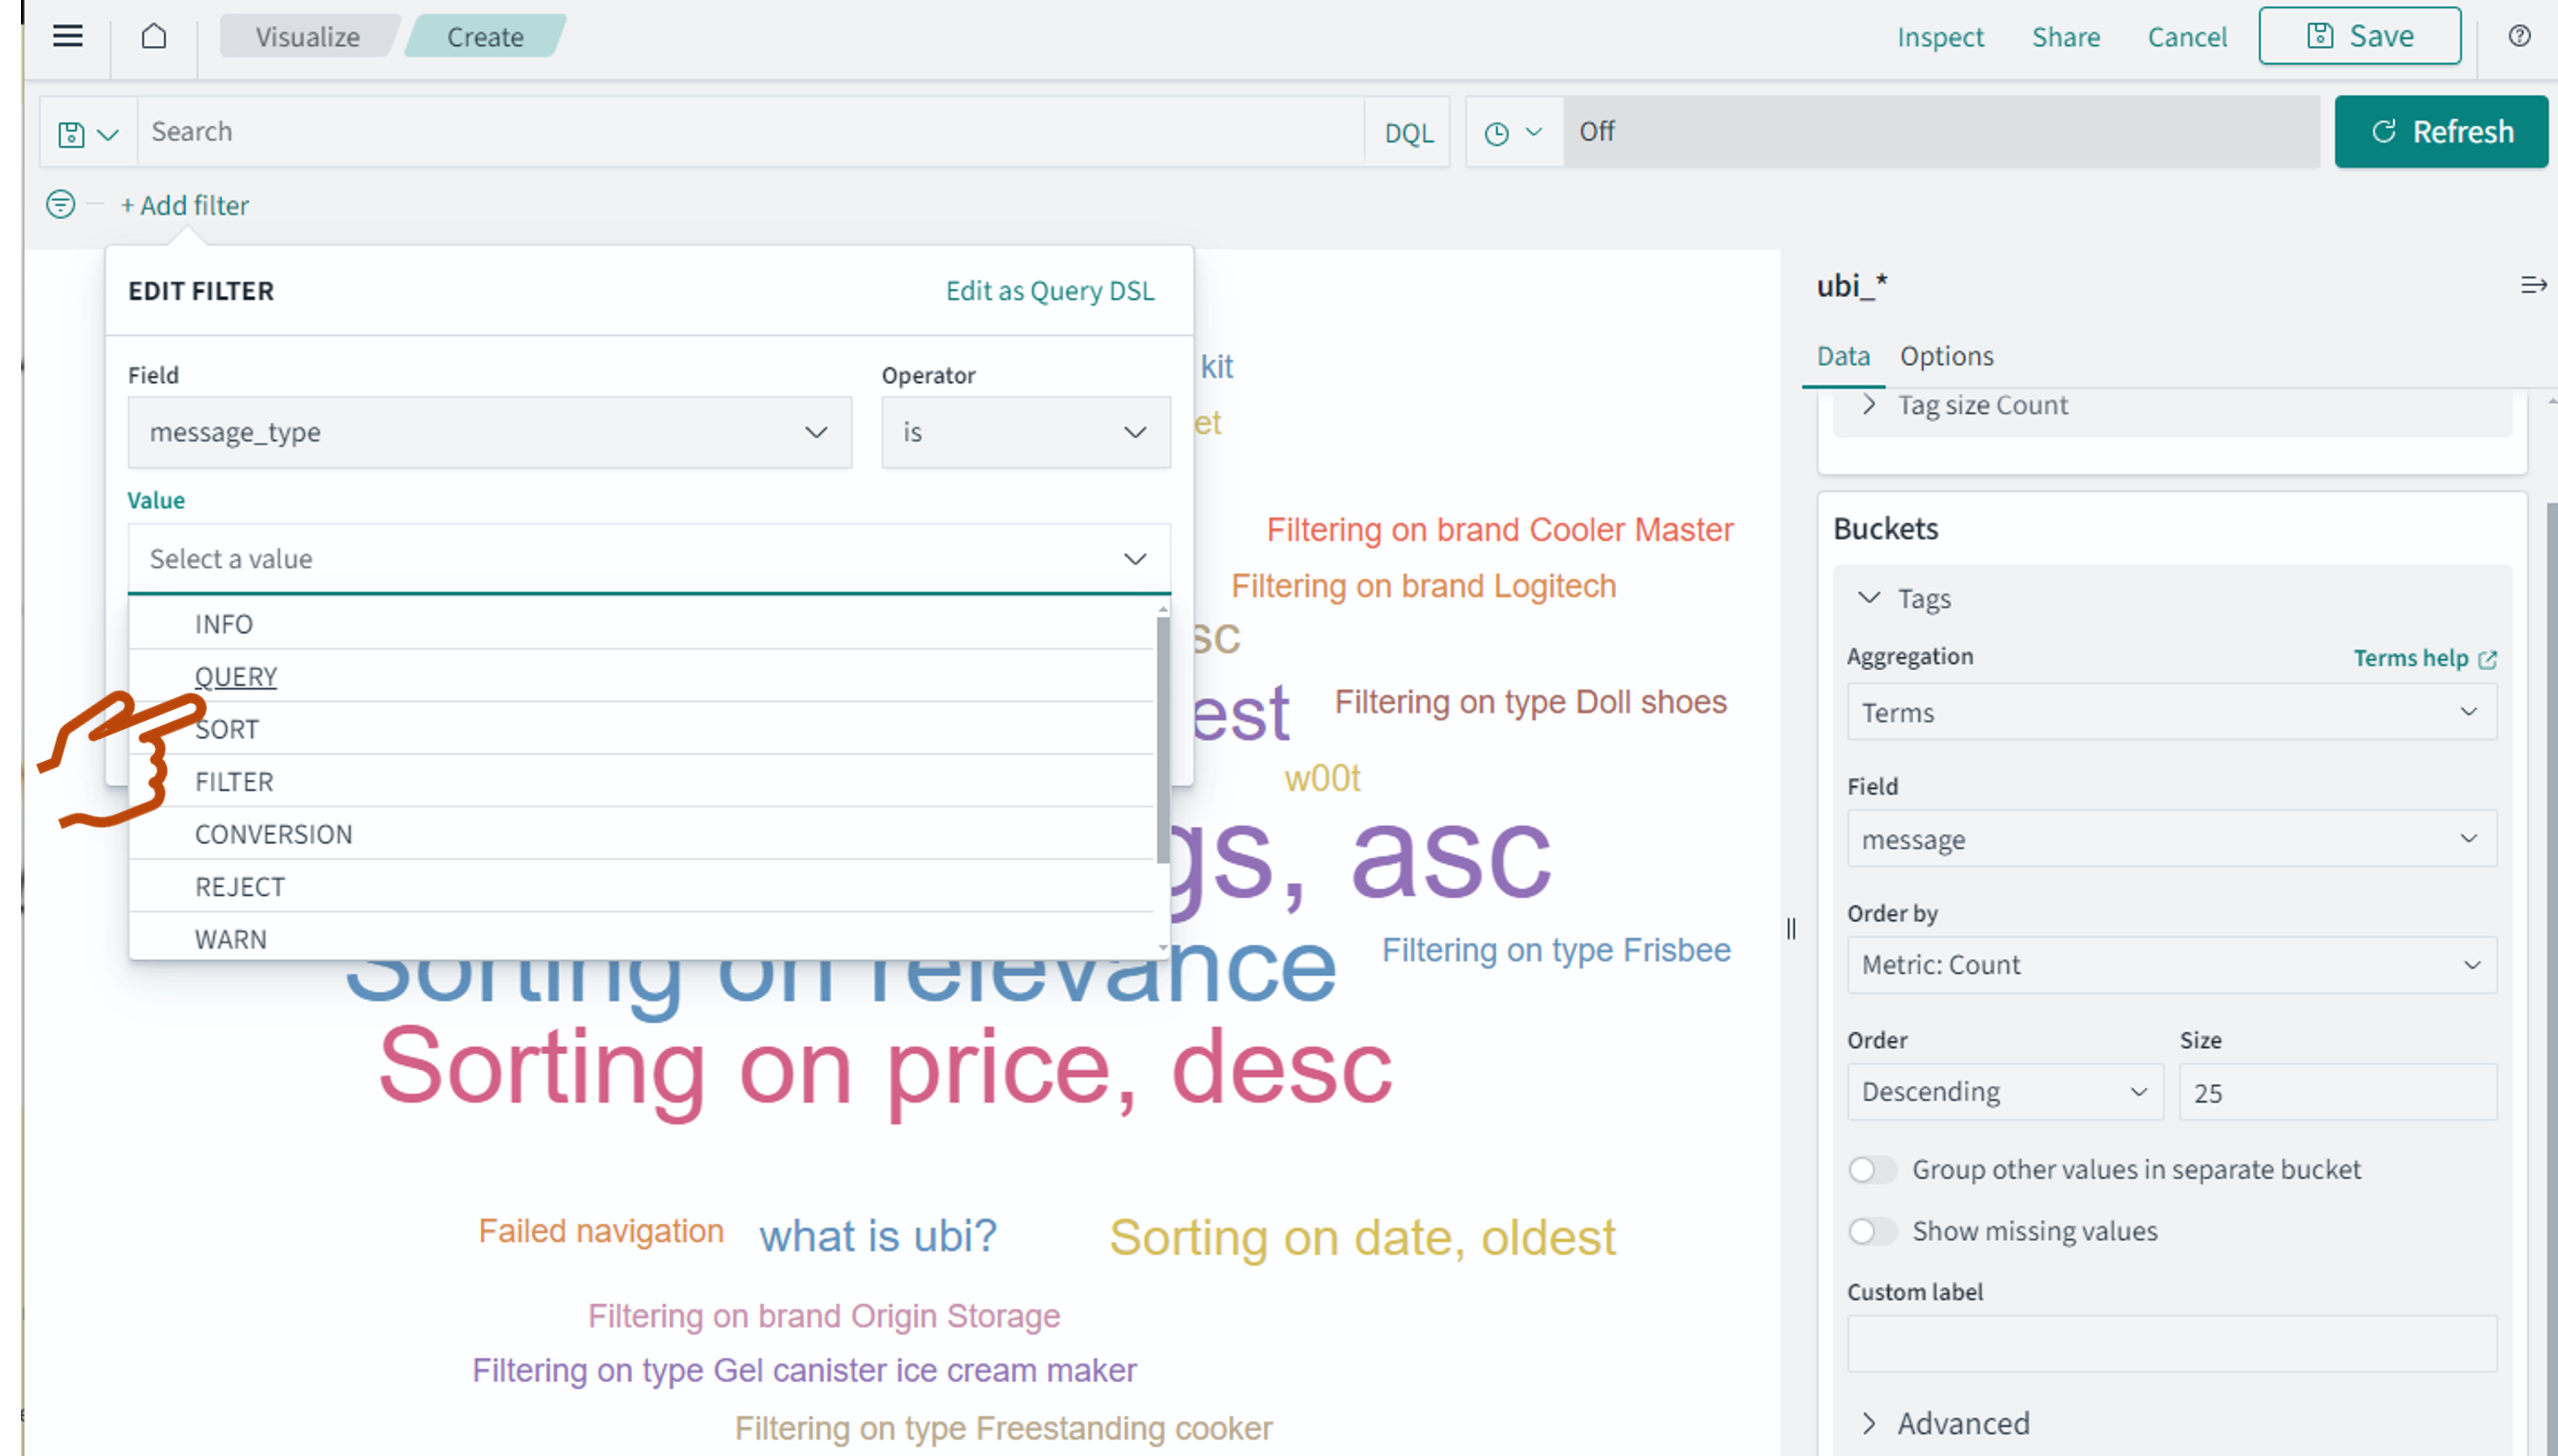Toggle Group other values in separate bucket
This screenshot has width=2558, height=1456.
click(x=1871, y=1169)
